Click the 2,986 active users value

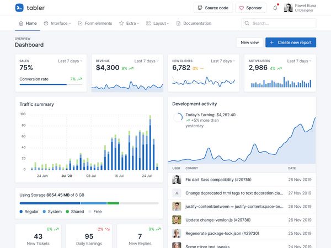point(258,68)
